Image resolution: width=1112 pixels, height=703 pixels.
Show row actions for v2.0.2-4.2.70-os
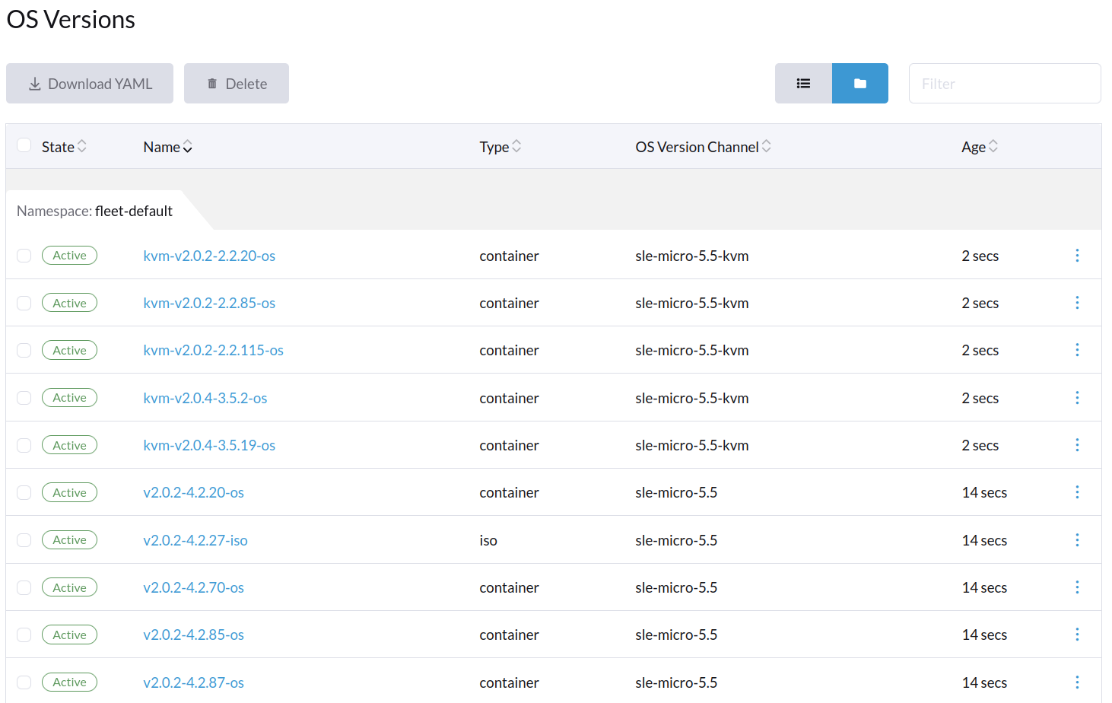[1077, 587]
